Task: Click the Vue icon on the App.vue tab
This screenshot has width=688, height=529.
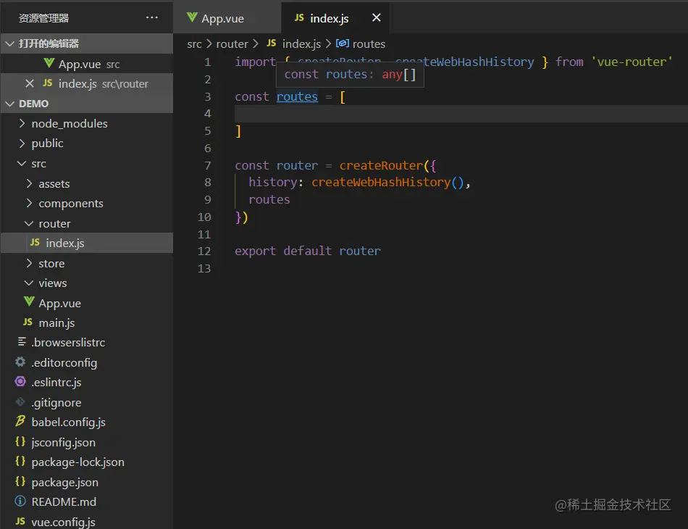Action: click(192, 17)
